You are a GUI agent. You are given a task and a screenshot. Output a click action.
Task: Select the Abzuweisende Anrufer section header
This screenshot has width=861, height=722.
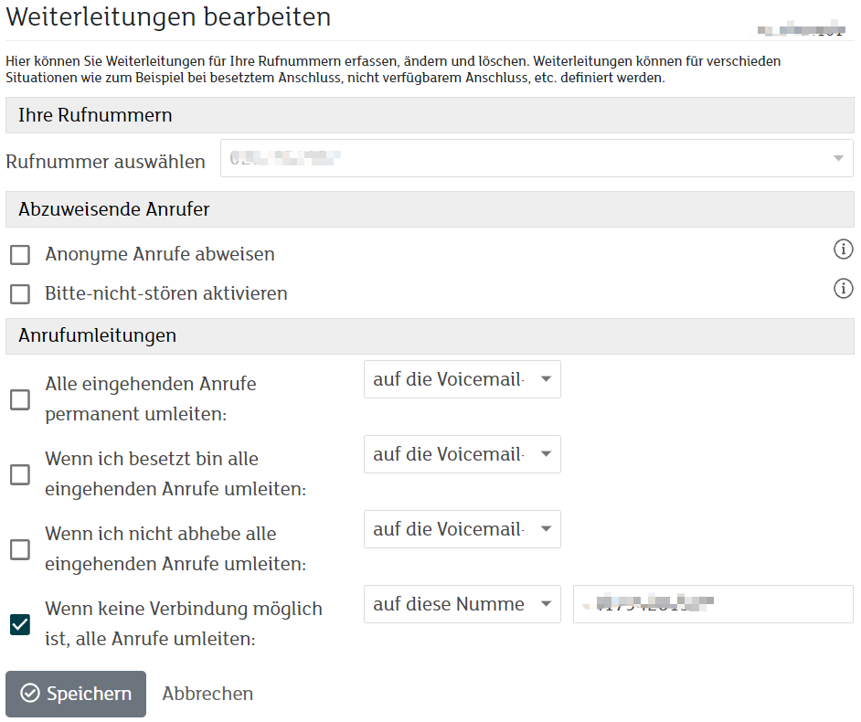coord(114,209)
